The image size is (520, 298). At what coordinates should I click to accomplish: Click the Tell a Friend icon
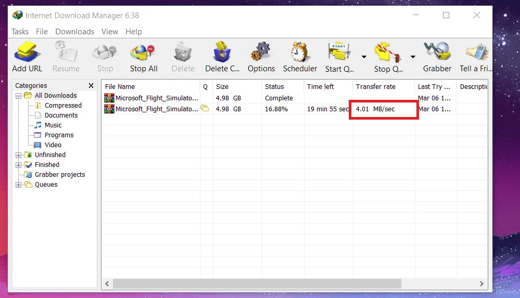pos(476,51)
